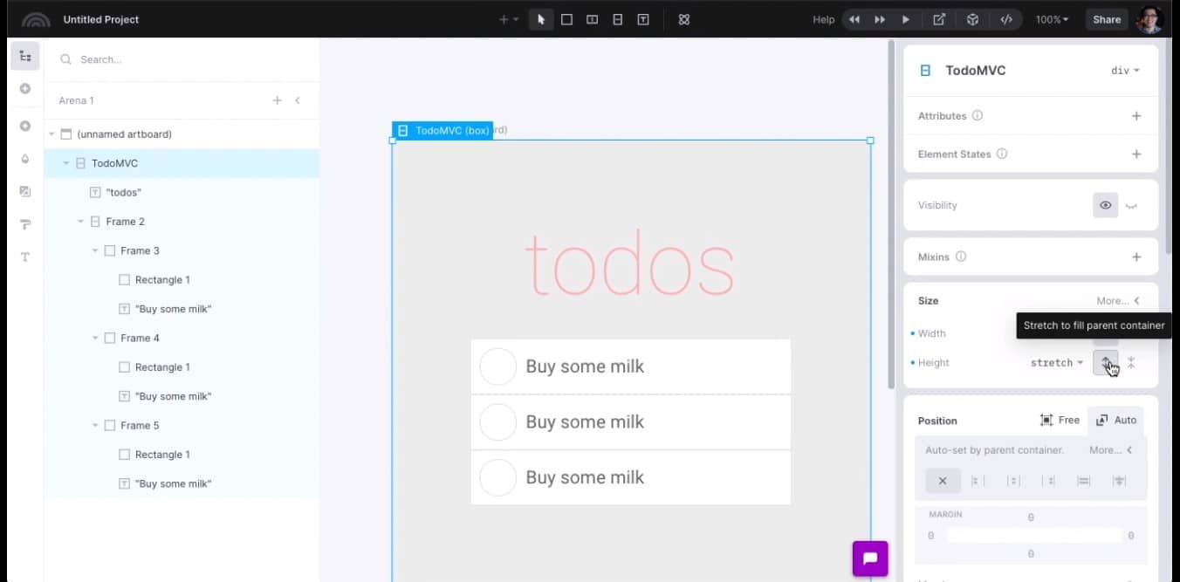Add an attribute with plus button
Image resolution: width=1180 pixels, height=582 pixels.
pos(1136,116)
